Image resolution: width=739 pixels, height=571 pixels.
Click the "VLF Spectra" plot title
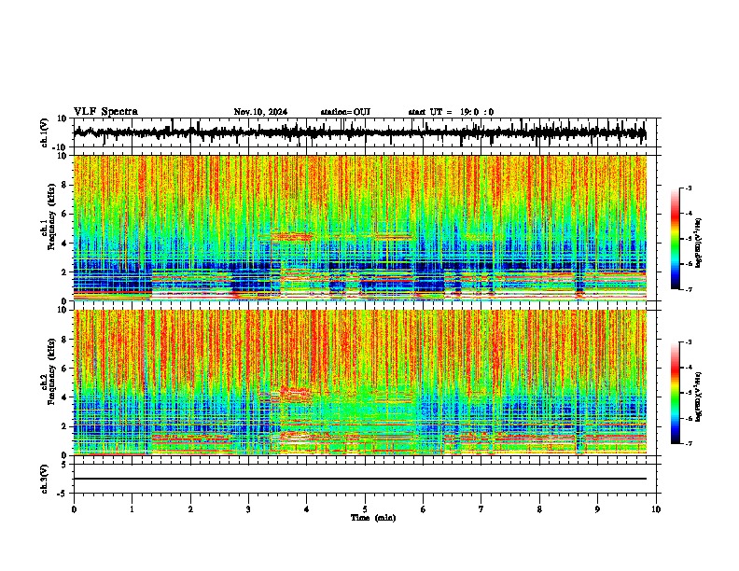tap(105, 112)
